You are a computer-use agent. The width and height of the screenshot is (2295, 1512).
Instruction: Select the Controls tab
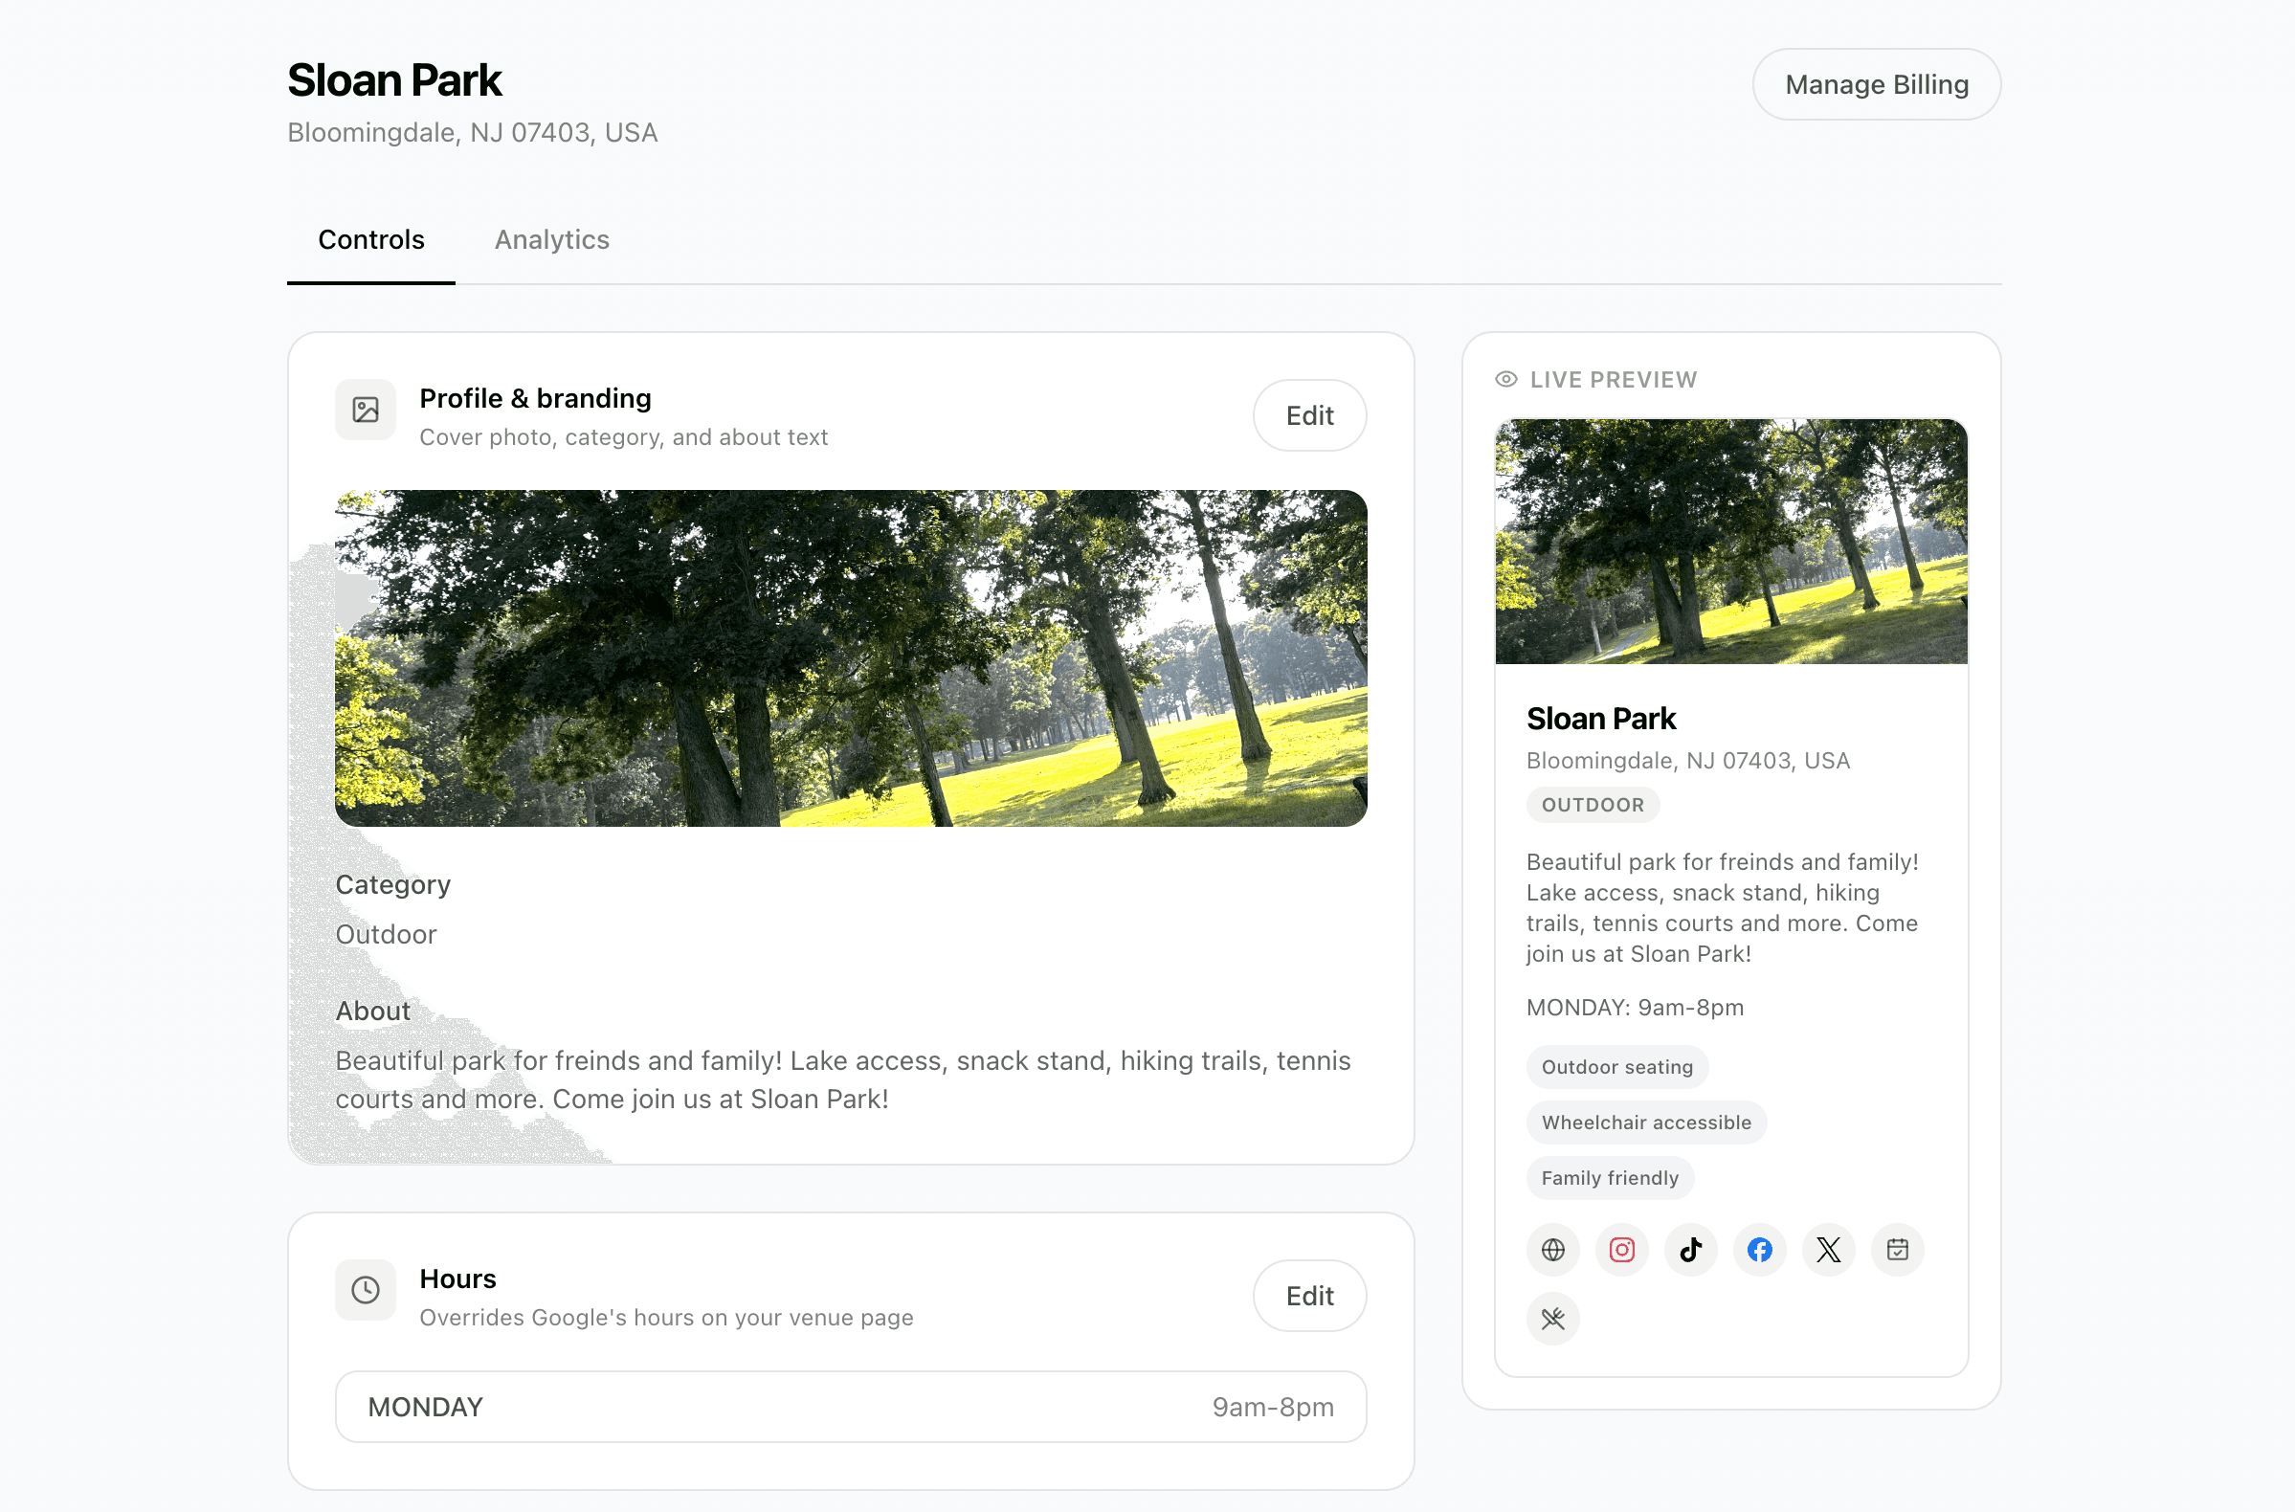(371, 239)
